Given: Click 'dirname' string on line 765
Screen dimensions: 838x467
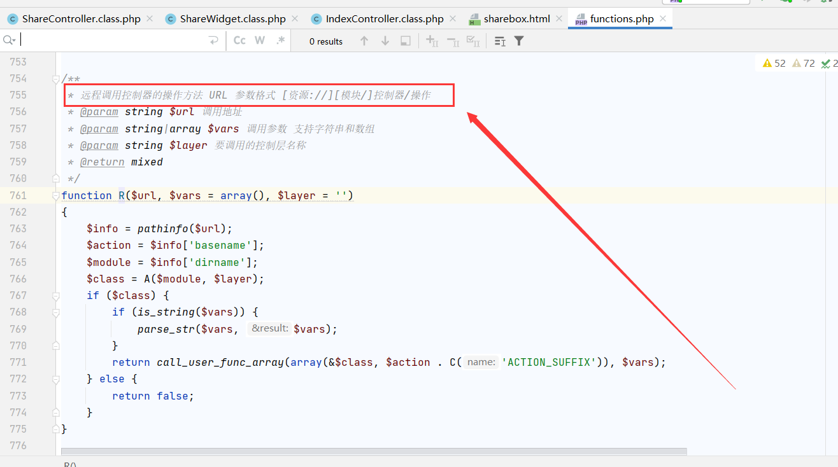Looking at the screenshot, I should [217, 262].
